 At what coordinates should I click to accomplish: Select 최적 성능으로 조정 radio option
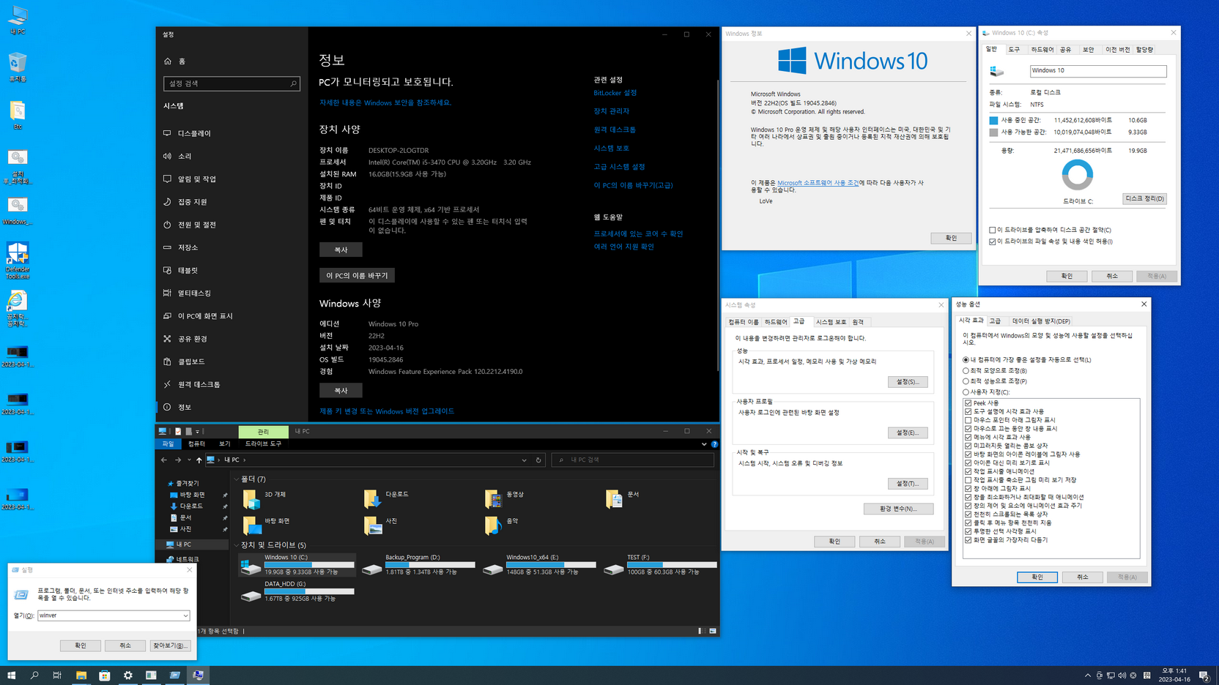pos(966,381)
